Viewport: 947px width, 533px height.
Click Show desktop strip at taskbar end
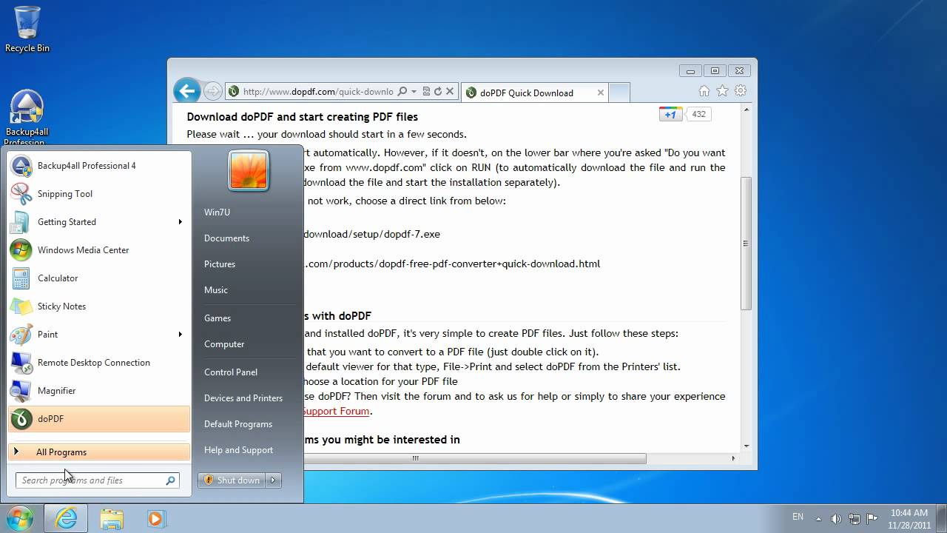(942, 518)
